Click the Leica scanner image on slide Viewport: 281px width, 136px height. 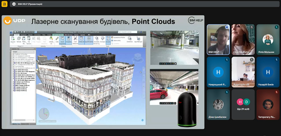point(187,110)
